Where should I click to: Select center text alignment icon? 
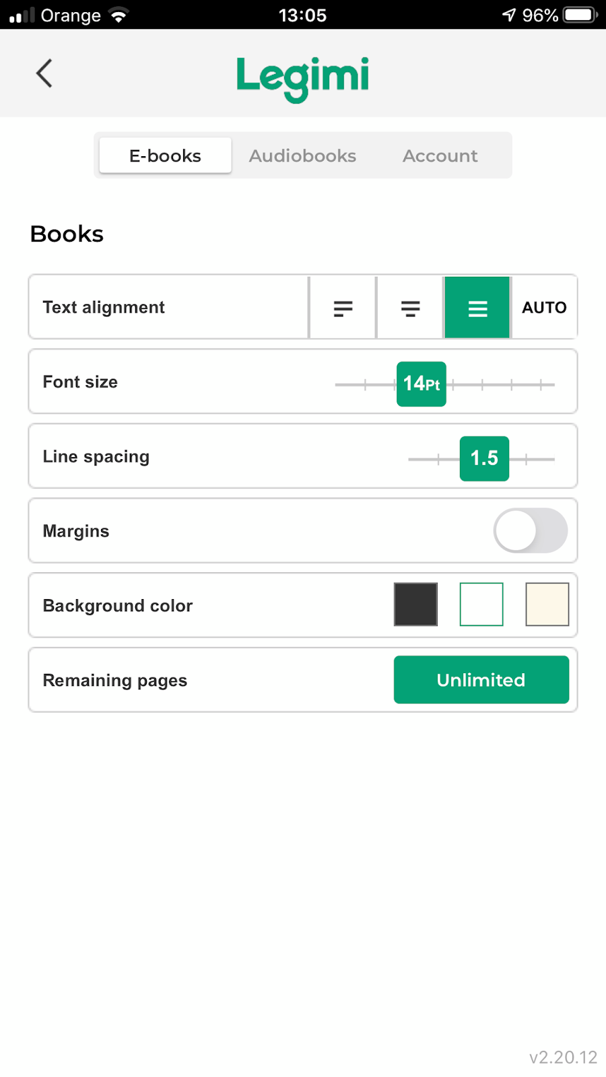(410, 308)
